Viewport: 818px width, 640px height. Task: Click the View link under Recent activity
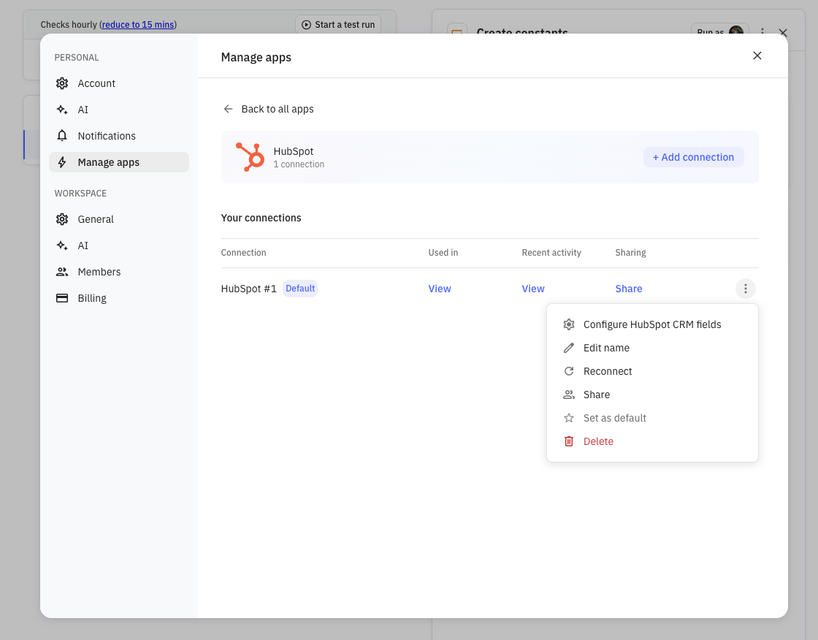(x=533, y=289)
